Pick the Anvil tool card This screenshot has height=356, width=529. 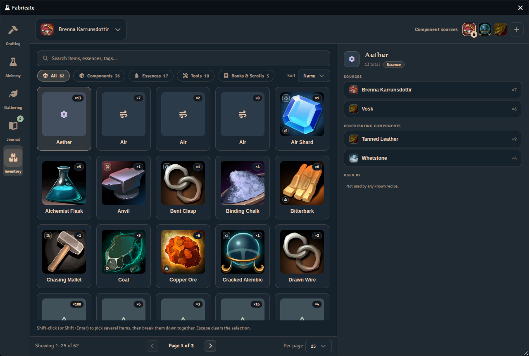124,188
